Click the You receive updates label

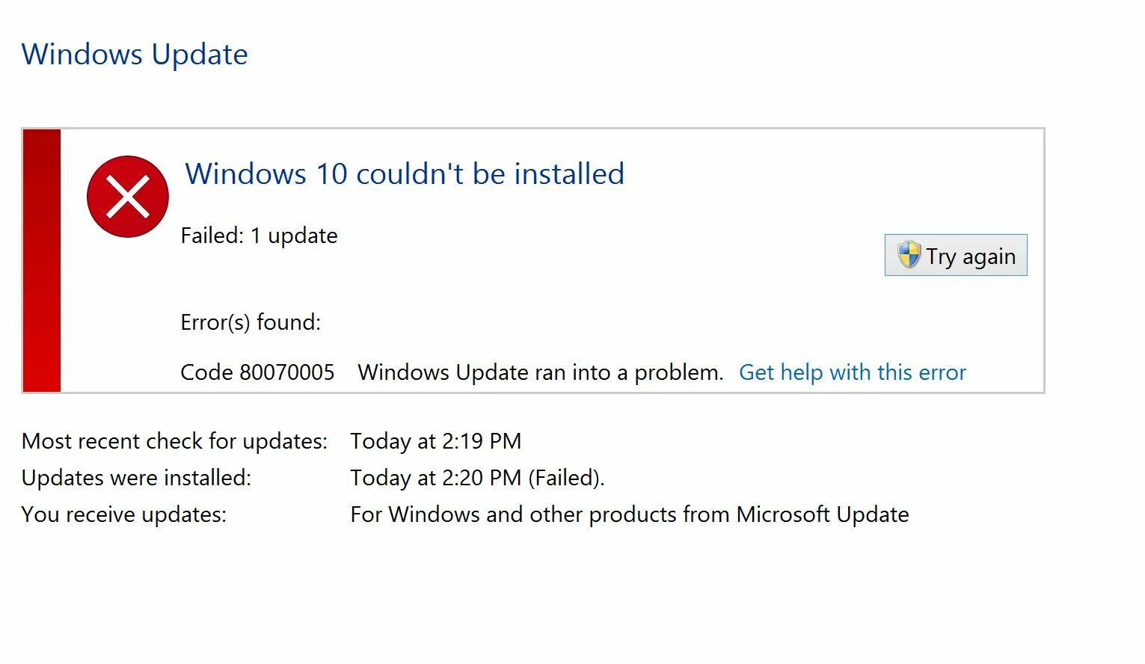point(123,514)
